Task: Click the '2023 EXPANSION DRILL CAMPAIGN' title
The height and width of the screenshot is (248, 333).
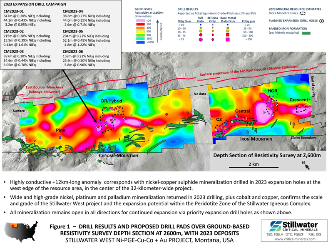Action: coord(35,4)
